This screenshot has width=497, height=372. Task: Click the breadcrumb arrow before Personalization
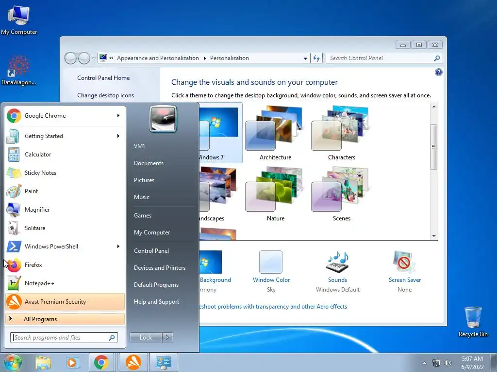tap(204, 58)
